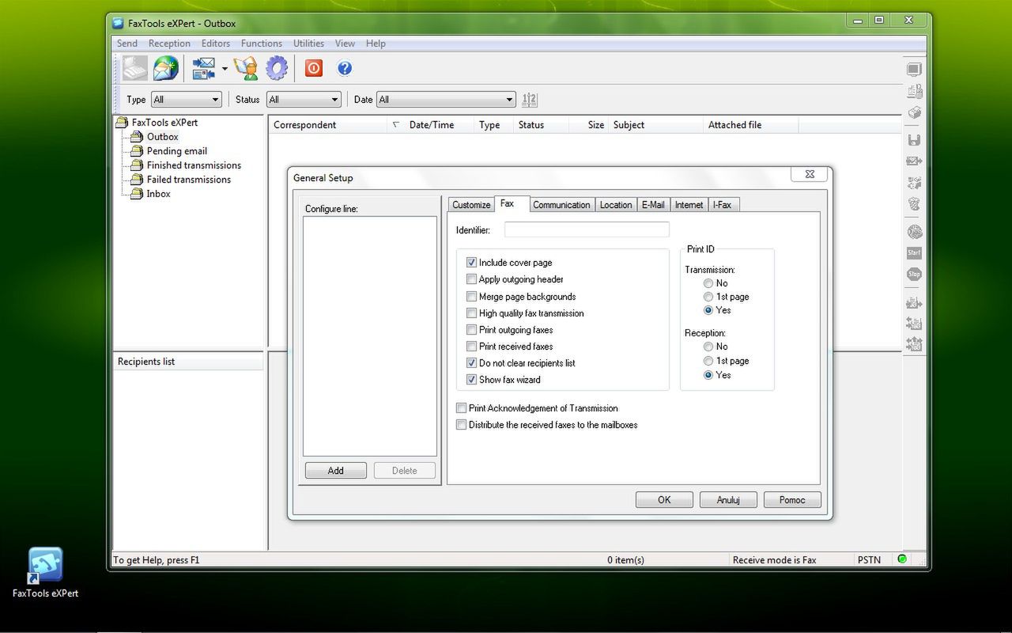Click the send/receive envelopes toolbar icon
Screen dimensions: 1012x633
pyautogui.click(x=204, y=69)
